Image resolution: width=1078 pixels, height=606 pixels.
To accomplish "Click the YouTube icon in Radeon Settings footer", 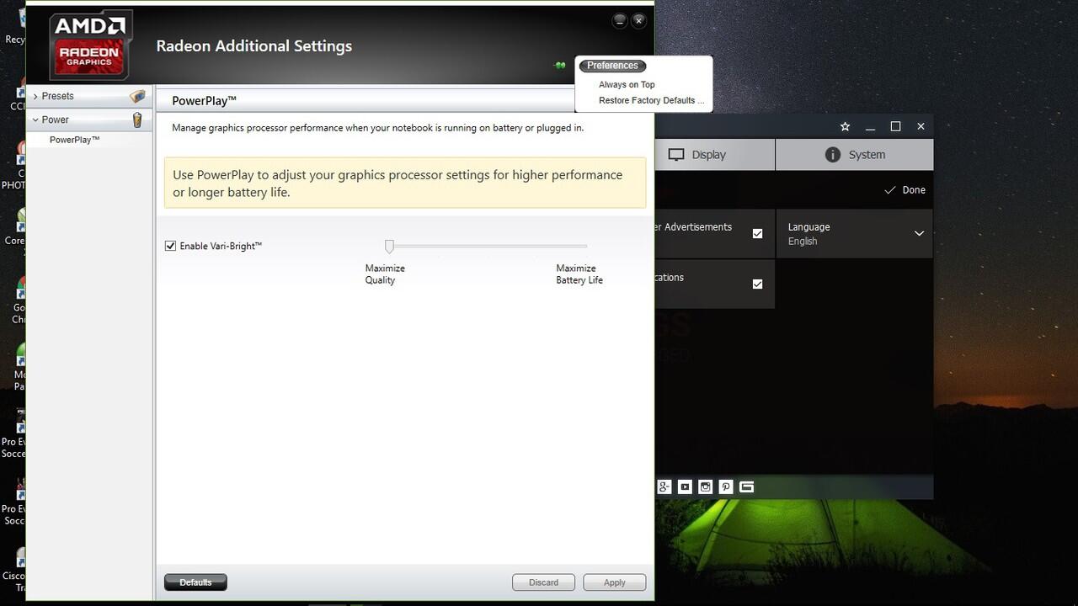I will coord(685,486).
